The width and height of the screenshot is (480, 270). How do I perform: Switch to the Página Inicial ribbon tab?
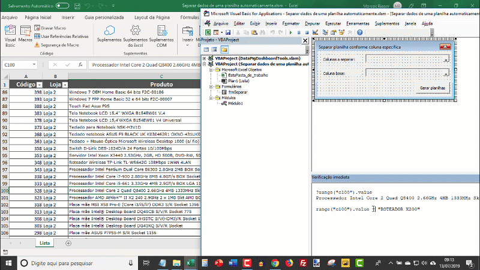pyautogui.click(x=38, y=17)
